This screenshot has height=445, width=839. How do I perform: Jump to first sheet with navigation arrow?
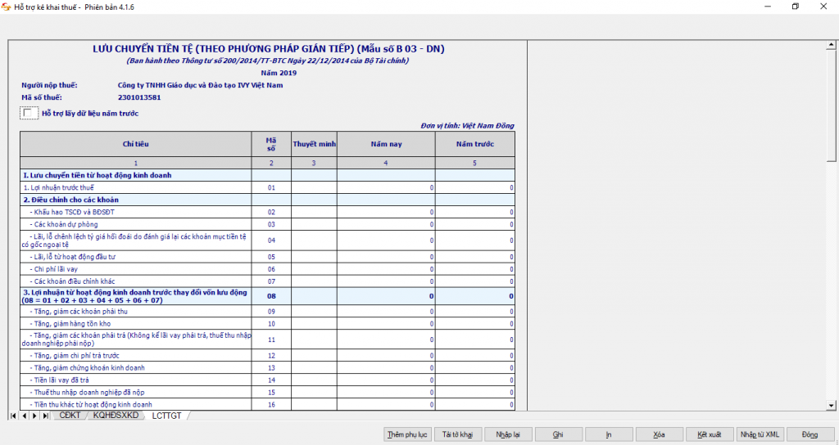click(14, 416)
